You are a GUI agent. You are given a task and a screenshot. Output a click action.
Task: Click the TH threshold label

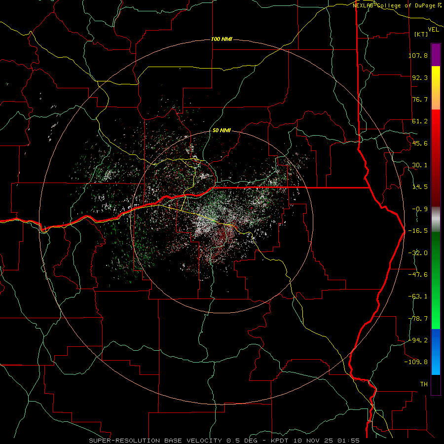[424, 384]
